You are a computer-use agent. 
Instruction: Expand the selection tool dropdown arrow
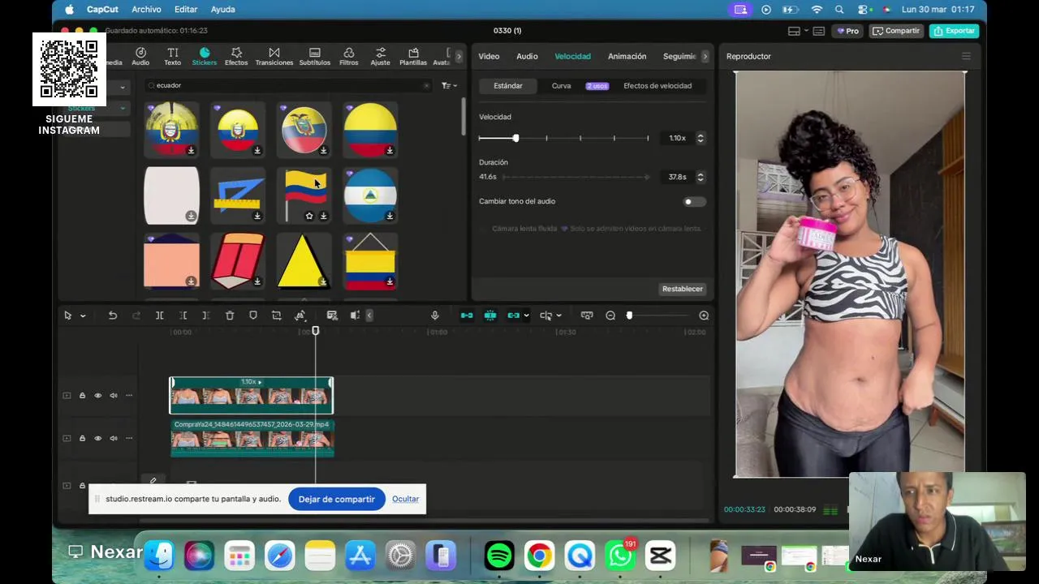[83, 316]
